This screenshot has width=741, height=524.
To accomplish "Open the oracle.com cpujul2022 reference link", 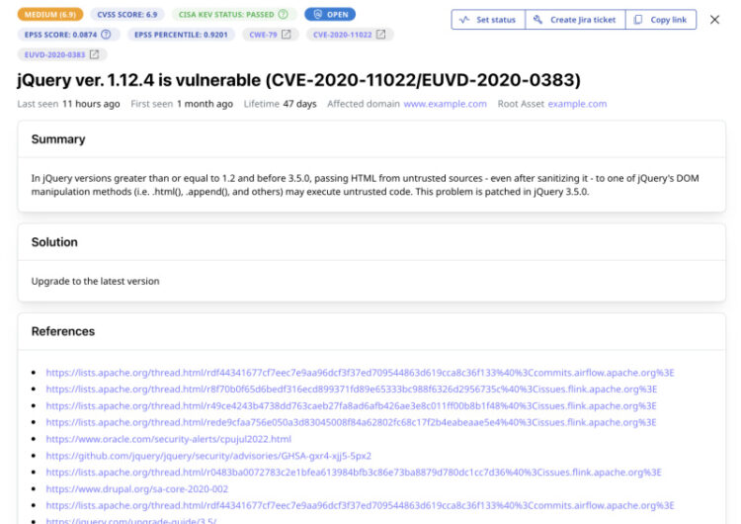I will point(168,439).
